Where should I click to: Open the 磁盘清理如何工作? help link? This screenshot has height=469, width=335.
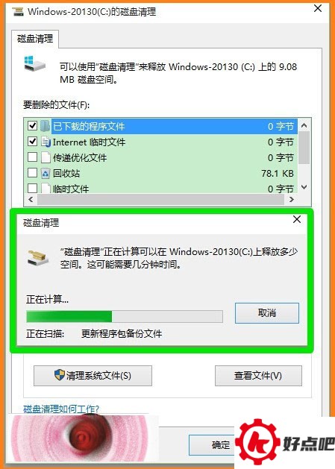(x=61, y=409)
